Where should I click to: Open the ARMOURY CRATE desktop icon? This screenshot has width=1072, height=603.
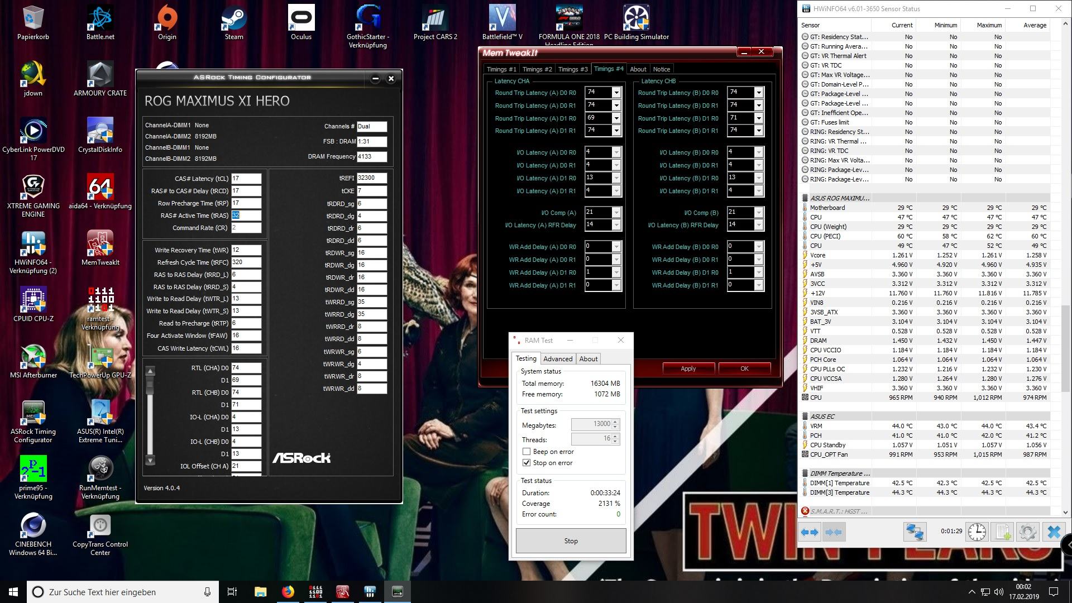[x=100, y=79]
